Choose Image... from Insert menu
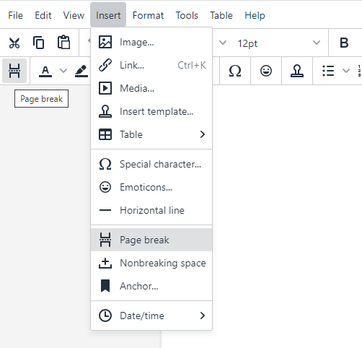This screenshot has height=348, width=362. (151, 42)
